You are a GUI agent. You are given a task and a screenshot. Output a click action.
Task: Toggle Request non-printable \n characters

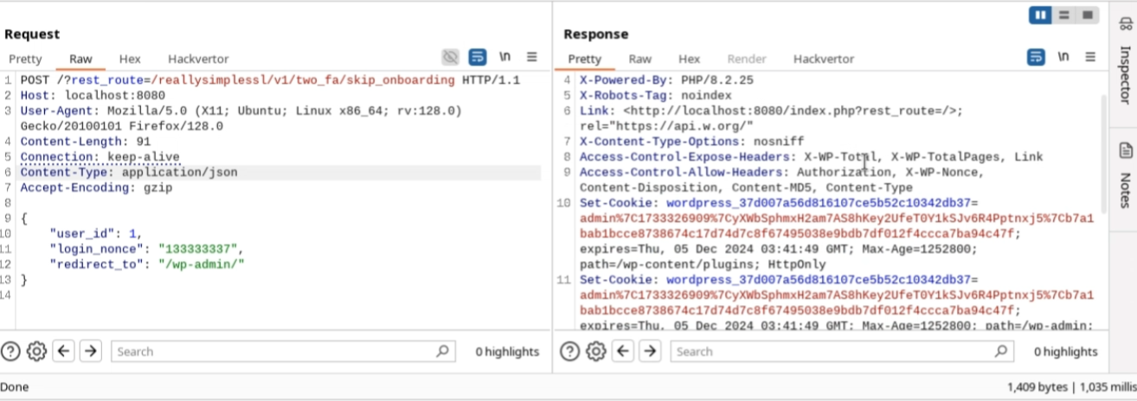tap(504, 57)
